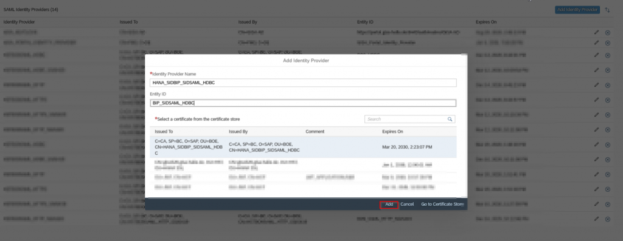This screenshot has height=241, width=623.
Task: Click background table Issued By header
Action: [248, 22]
